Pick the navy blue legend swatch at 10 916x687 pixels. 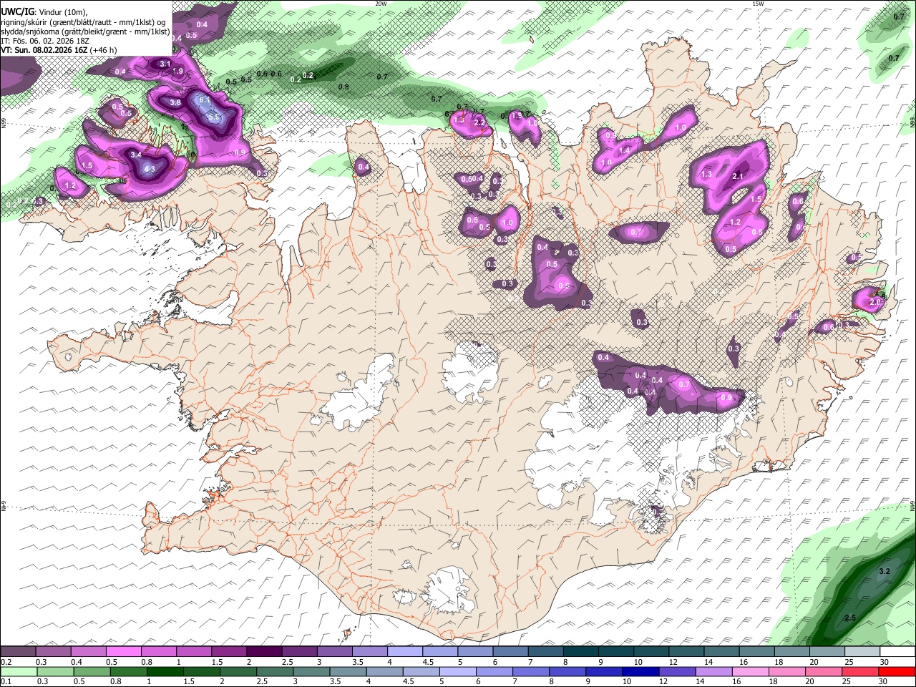640,671
